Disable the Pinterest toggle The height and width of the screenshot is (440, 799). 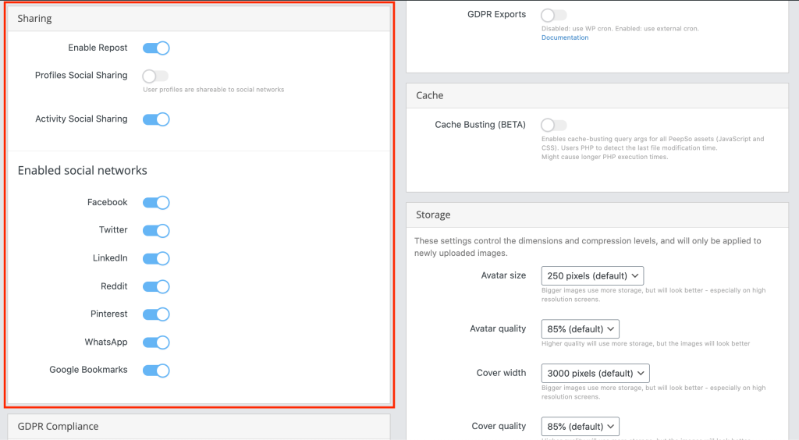pos(156,314)
